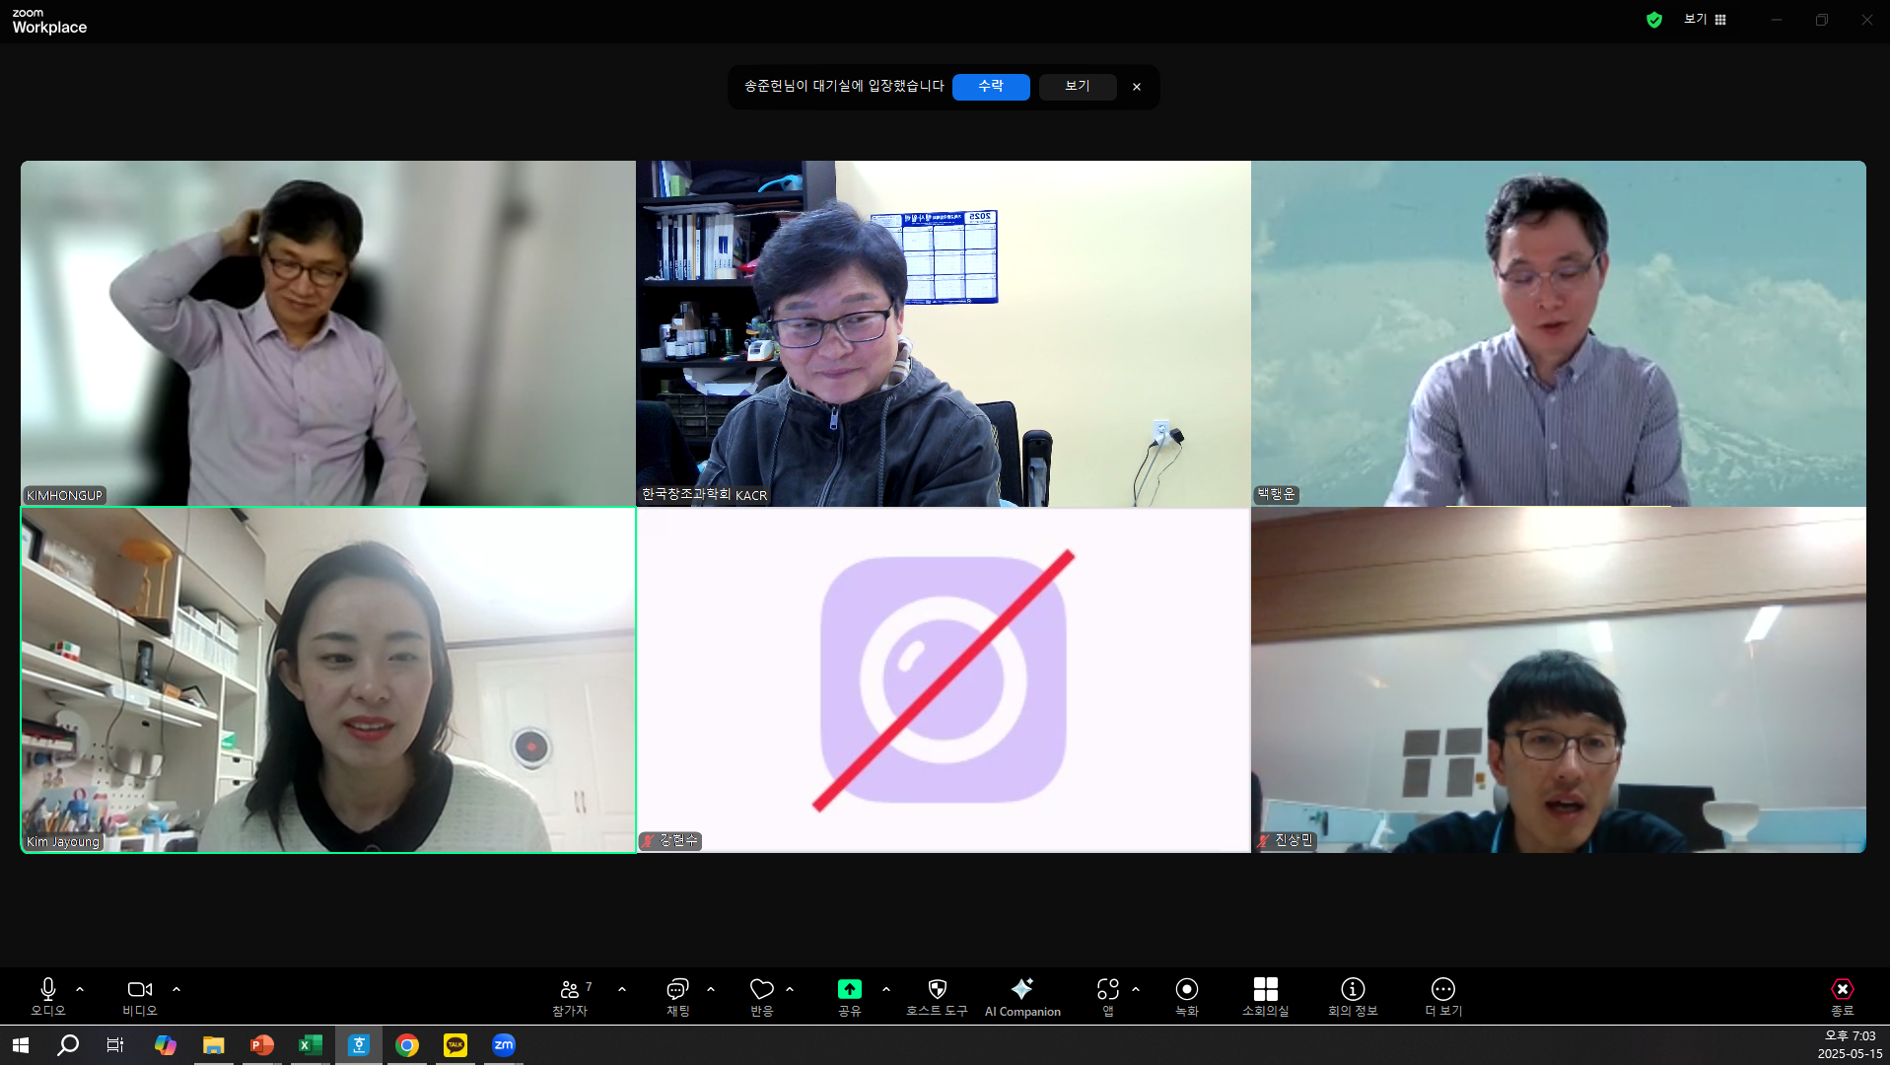Viewport: 1890px width, 1065px height.
Task: Switch to Zoom app on taskbar
Action: [504, 1045]
